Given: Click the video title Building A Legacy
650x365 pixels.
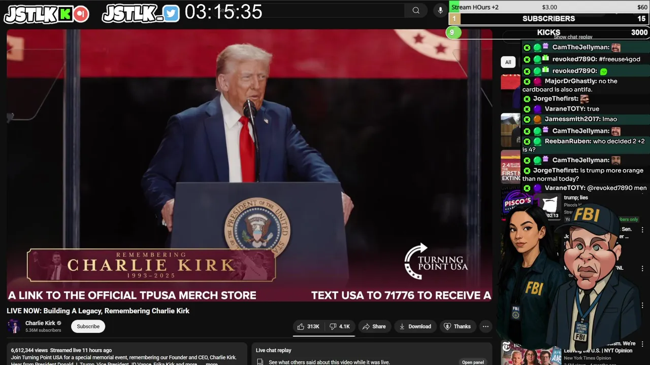Looking at the screenshot, I should 98,311.
